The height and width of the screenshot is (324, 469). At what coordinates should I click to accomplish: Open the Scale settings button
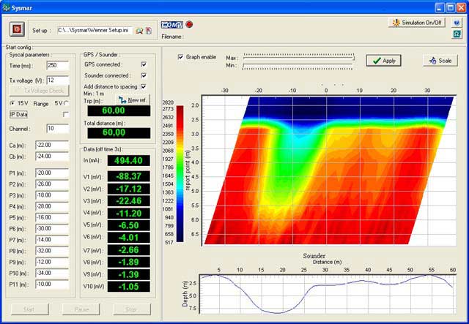click(x=440, y=61)
